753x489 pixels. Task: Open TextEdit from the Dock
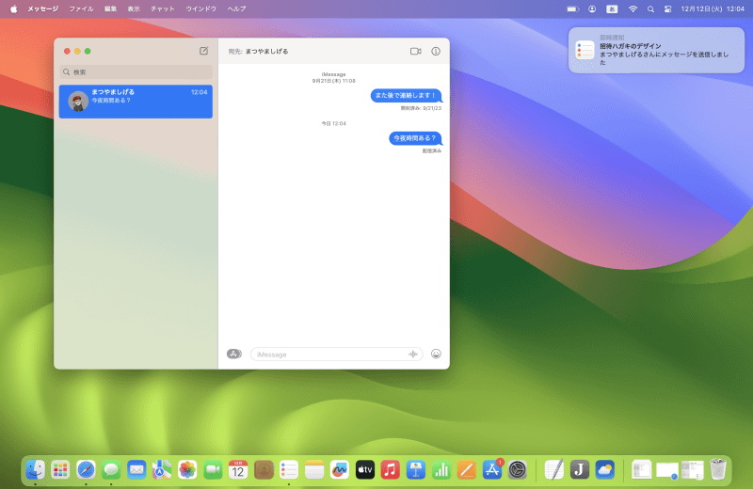pyautogui.click(x=553, y=469)
